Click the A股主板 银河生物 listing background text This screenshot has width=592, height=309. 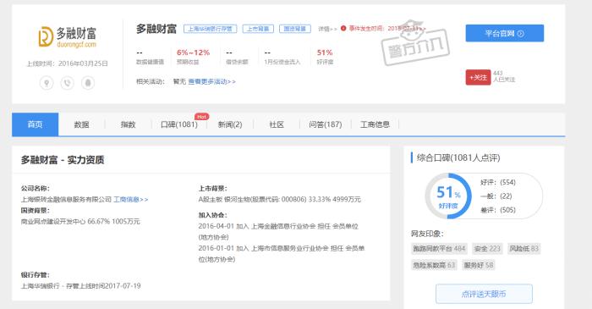pyautogui.click(x=280, y=200)
